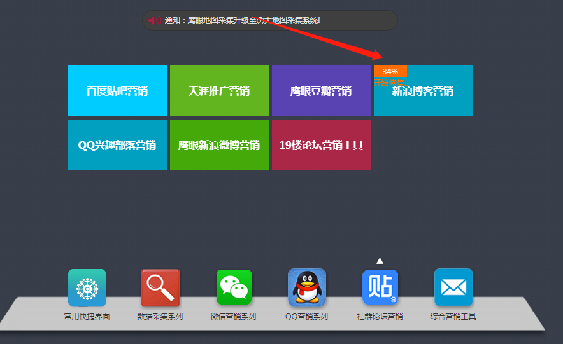Launch the 鹰眼豆瓣营销 tile
Image resolution: width=563 pixels, height=344 pixels.
(x=322, y=91)
